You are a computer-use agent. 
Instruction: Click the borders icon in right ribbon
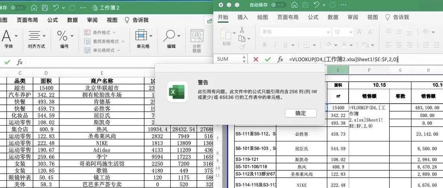[307, 45]
